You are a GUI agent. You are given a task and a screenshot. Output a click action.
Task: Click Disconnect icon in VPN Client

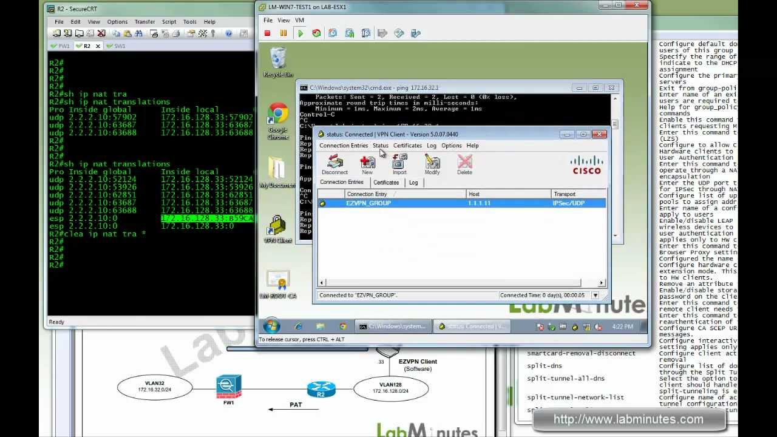334,164
